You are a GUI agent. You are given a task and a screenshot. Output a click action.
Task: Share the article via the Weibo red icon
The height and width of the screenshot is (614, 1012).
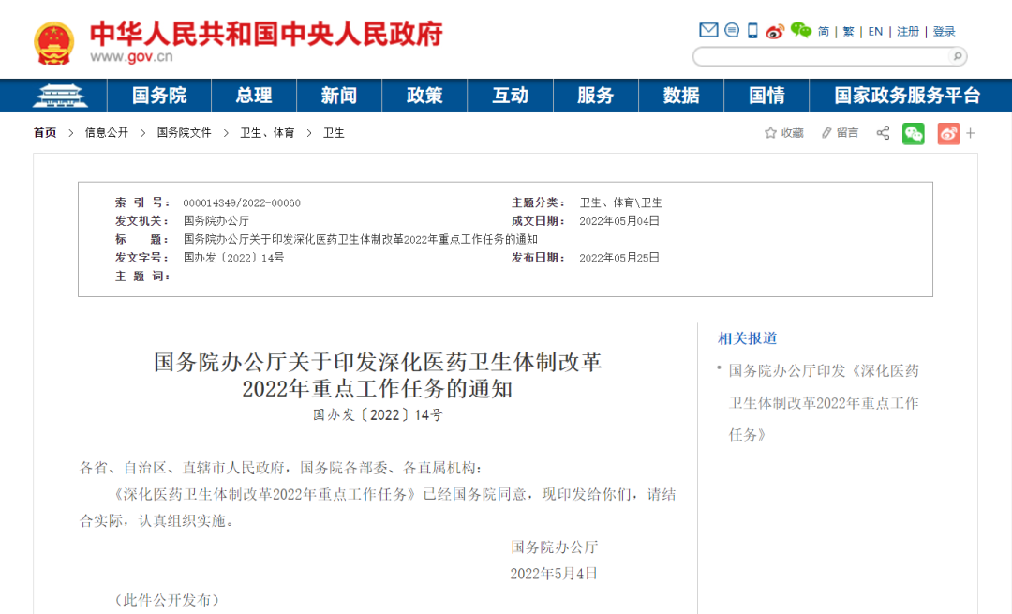[948, 133]
